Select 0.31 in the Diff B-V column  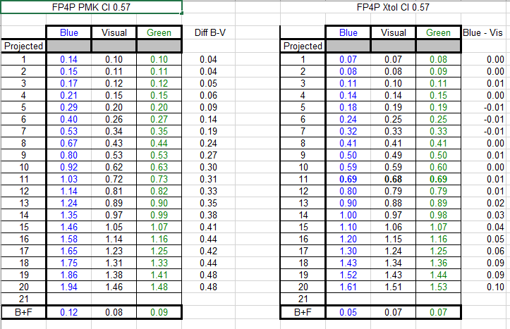(207, 179)
